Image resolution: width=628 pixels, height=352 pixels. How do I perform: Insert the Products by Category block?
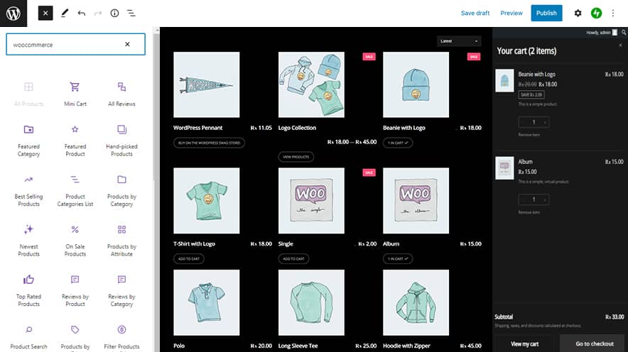point(121,191)
